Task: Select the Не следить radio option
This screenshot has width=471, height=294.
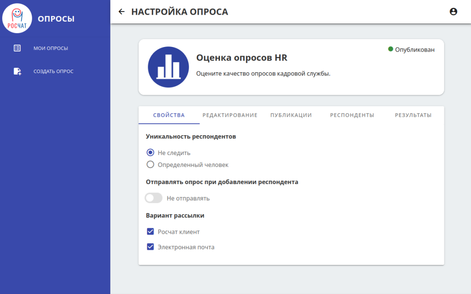Action: point(150,153)
